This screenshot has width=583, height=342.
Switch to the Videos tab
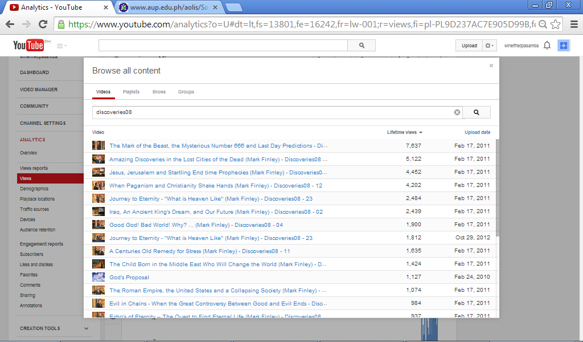pyautogui.click(x=104, y=92)
